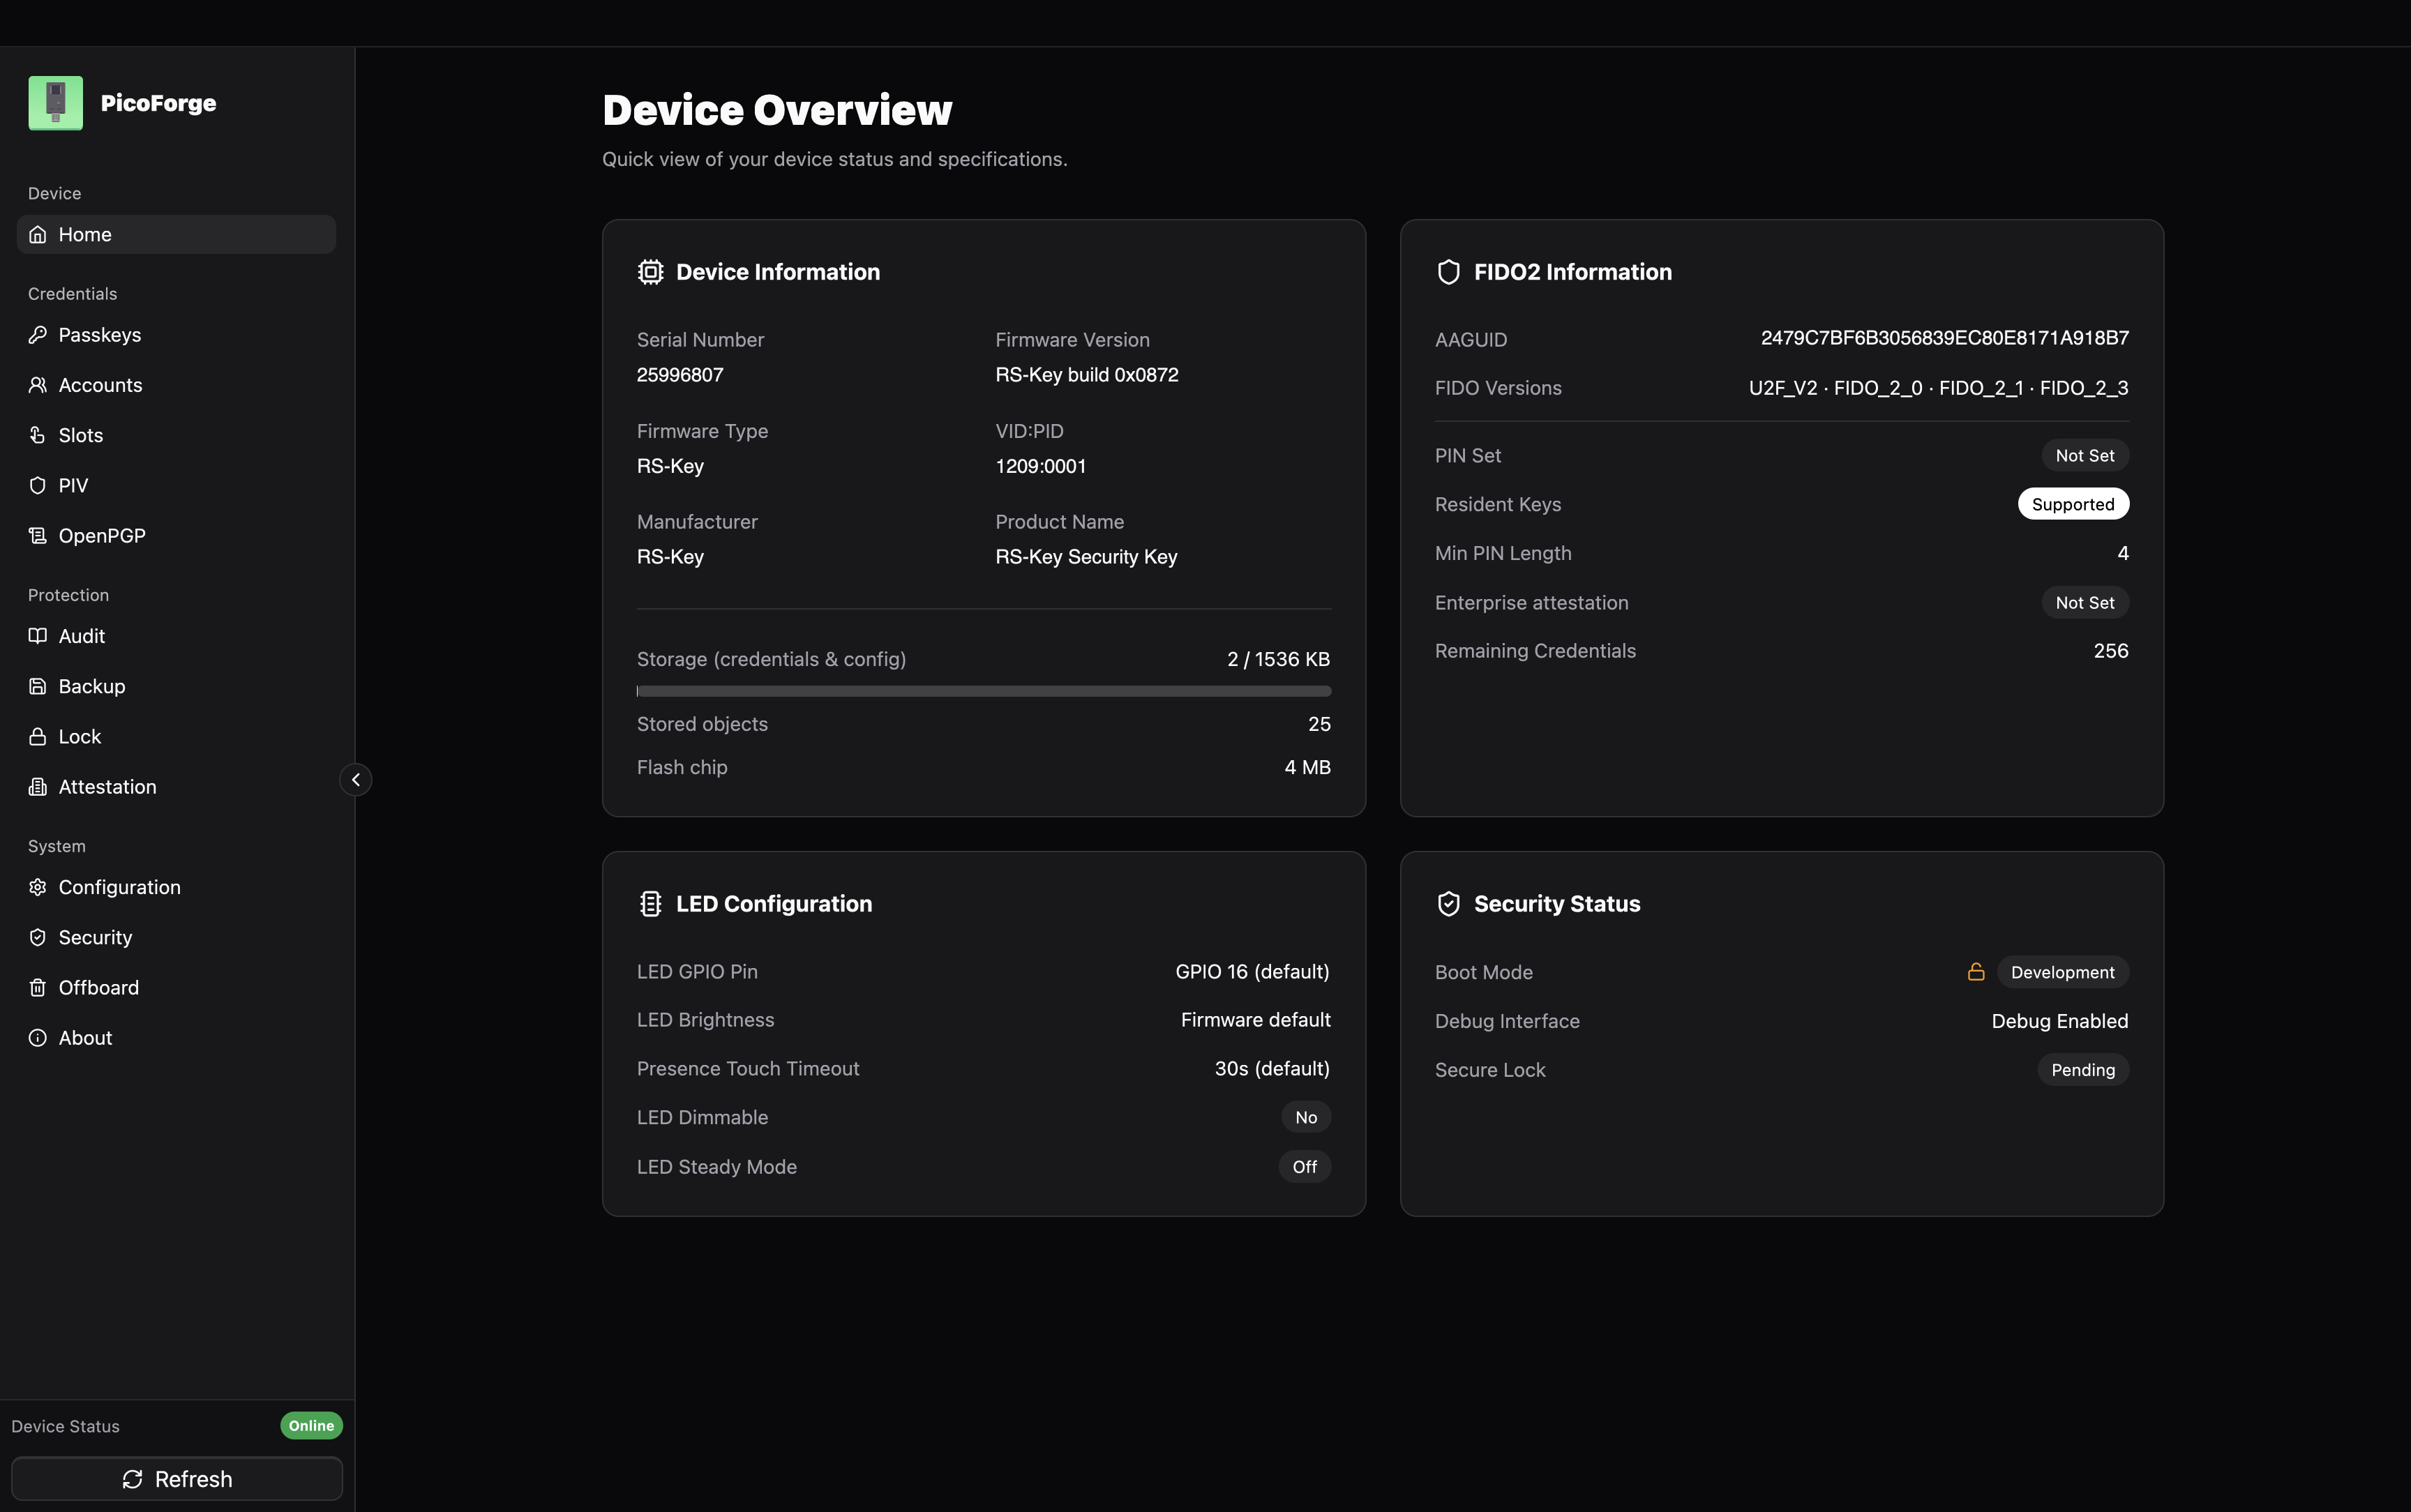Click the Security shield-check icon
This screenshot has width=2411, height=1512.
pos(38,937)
